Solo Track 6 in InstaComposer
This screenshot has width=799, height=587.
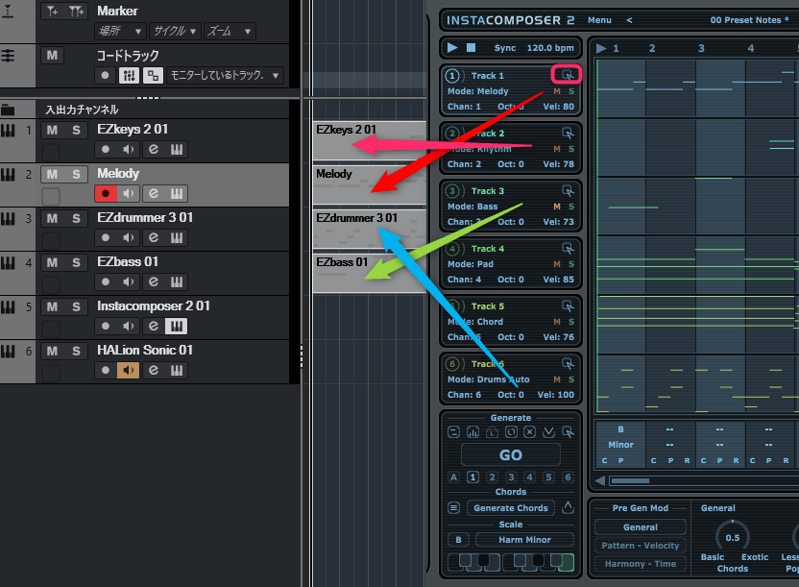pyautogui.click(x=571, y=379)
